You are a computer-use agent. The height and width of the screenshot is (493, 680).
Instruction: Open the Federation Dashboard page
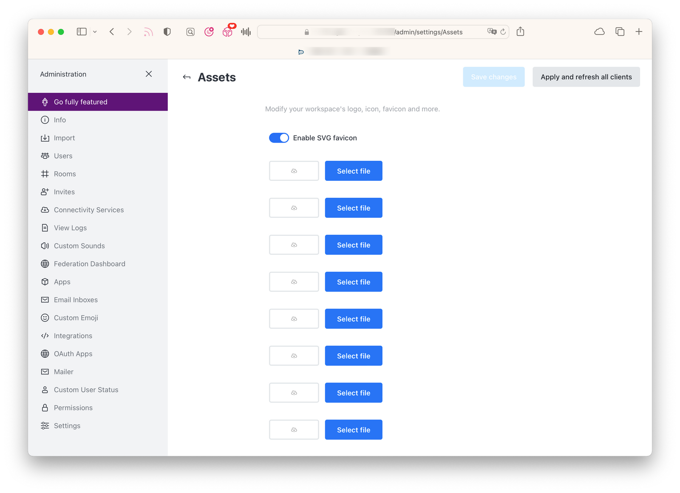coord(89,264)
